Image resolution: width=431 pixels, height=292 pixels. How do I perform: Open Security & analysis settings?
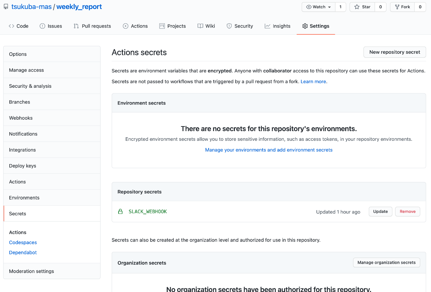pyautogui.click(x=52, y=86)
